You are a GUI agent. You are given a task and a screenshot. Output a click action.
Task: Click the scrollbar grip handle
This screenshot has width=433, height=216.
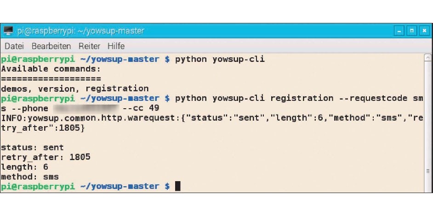[428, 171]
